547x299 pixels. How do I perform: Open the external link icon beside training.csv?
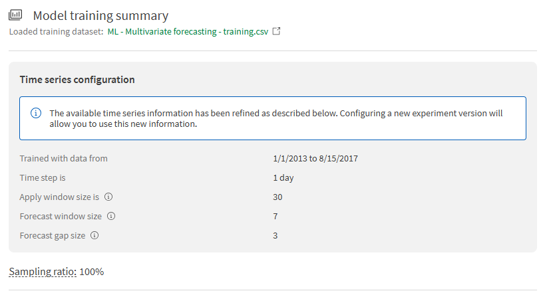[x=277, y=31]
